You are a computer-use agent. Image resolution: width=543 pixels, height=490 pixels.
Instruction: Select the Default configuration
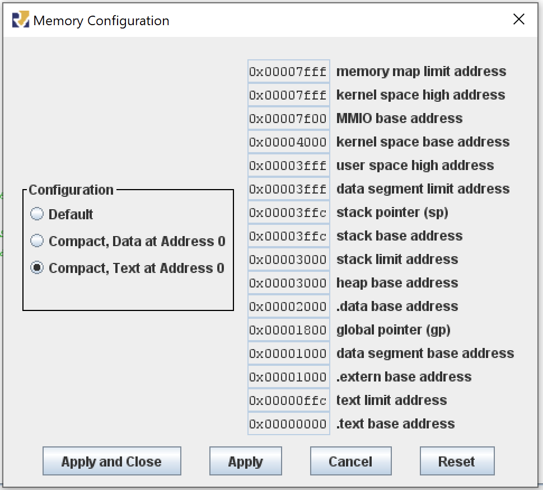coord(36,214)
